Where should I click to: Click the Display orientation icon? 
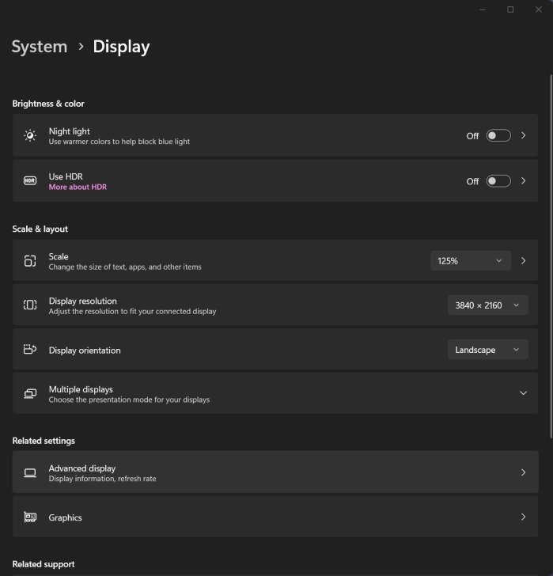(x=30, y=350)
